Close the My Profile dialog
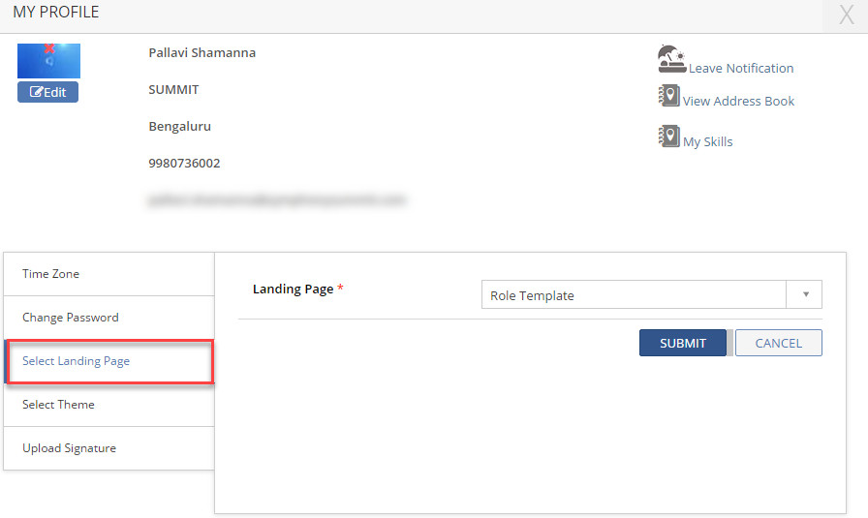 [x=846, y=15]
